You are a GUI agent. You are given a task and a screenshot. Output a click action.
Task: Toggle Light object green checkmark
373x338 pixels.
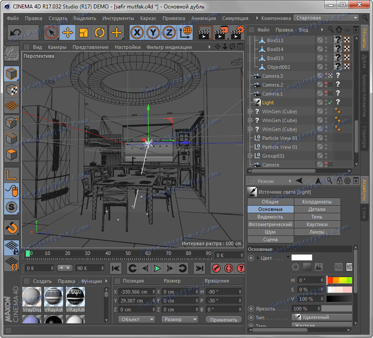coord(330,103)
